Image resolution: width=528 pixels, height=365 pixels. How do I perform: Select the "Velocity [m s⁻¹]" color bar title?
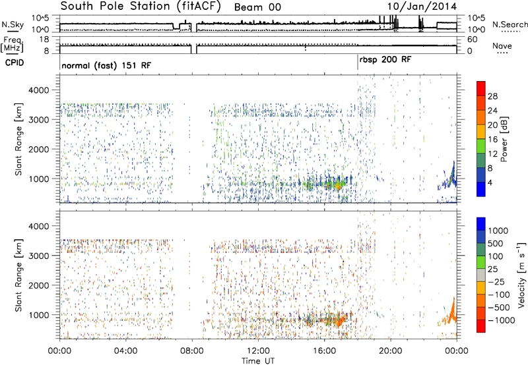521,275
